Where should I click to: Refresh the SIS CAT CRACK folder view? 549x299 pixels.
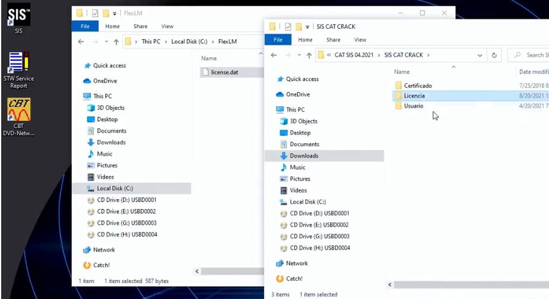click(494, 55)
